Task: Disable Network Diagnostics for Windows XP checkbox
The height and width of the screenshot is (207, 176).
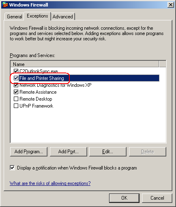Action: click(x=16, y=85)
